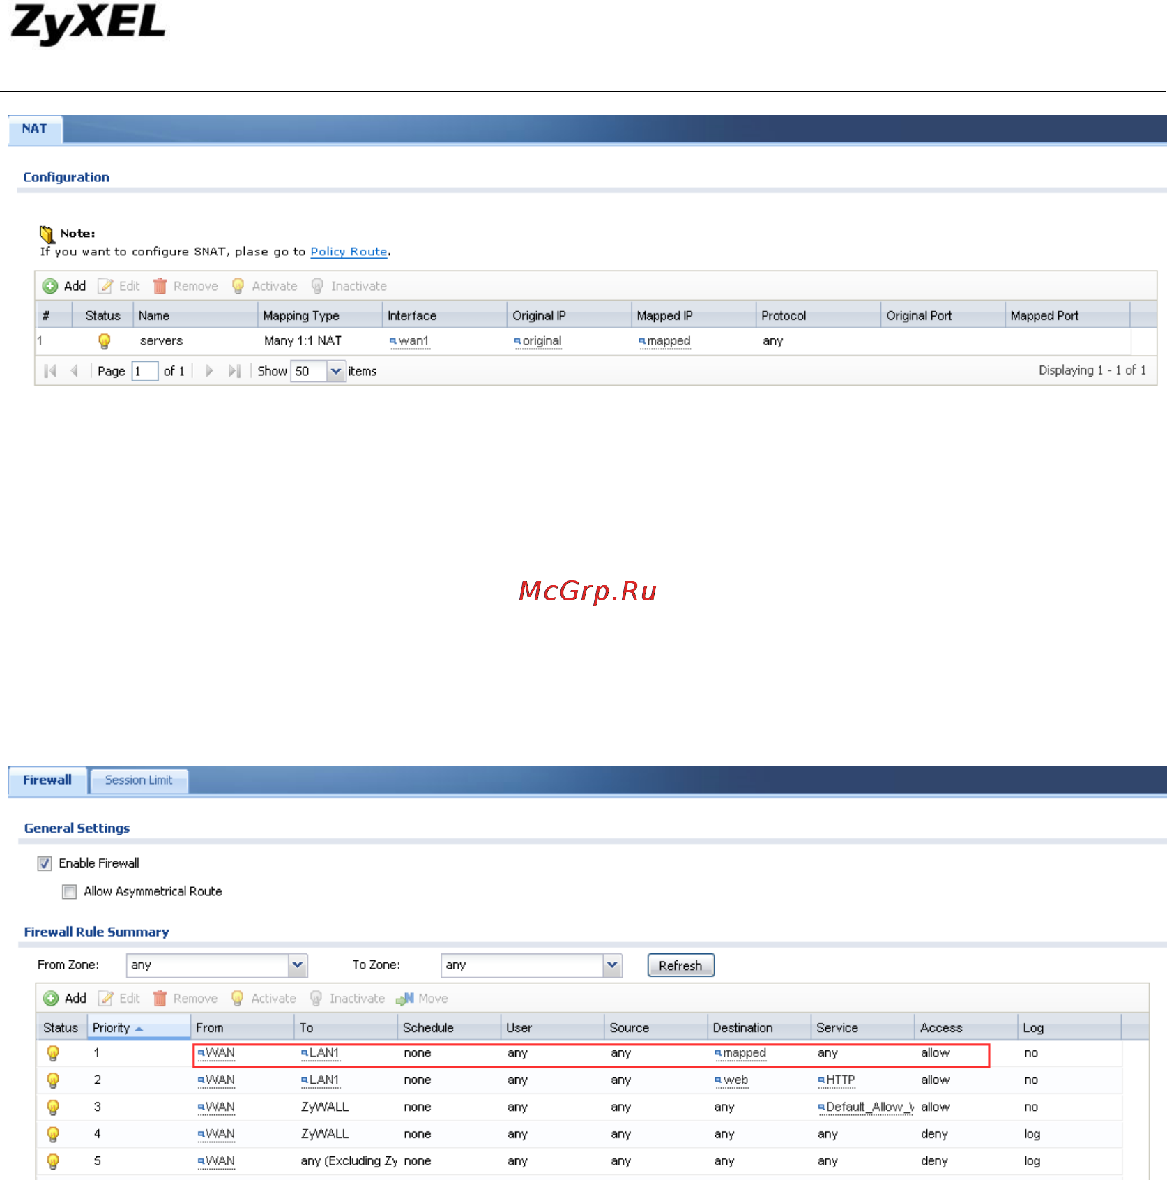
Task: Click the Page number input field
Action: pos(145,371)
